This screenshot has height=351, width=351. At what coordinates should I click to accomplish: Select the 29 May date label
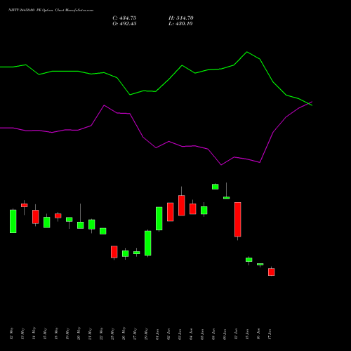pyautogui.click(x=147, y=333)
